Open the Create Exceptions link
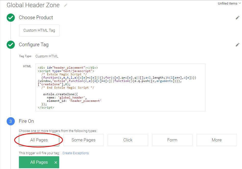The height and width of the screenshot is (169, 242). point(76,153)
